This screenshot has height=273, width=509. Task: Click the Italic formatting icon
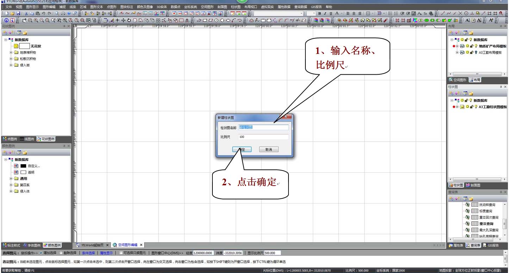coord(325,13)
